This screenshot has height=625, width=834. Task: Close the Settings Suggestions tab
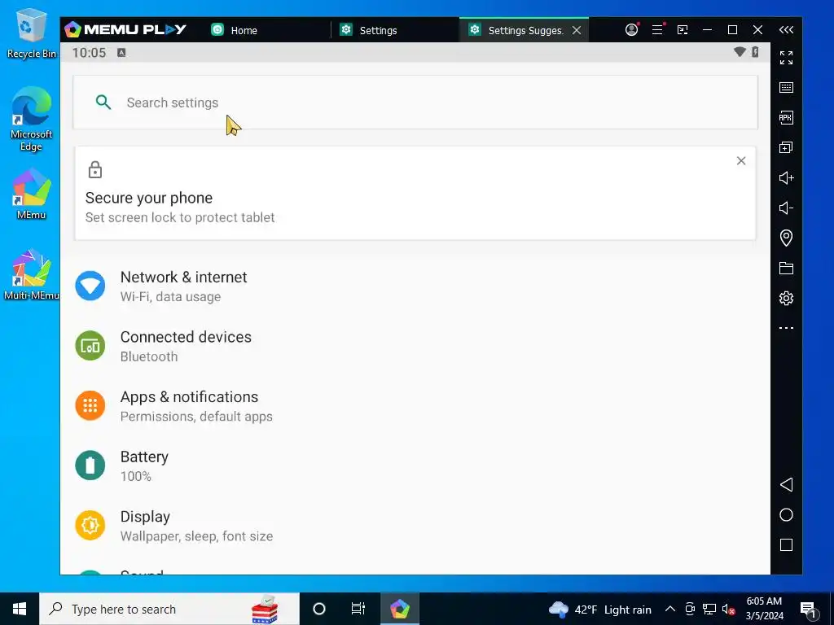[577, 30]
